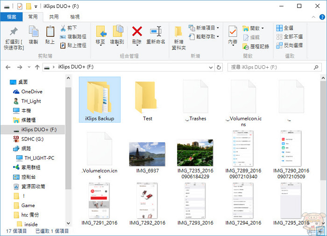Select Network (網路) in sidebar
327x236 pixels.
pos(22,148)
